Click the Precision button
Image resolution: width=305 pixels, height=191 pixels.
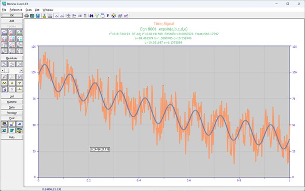(12, 113)
